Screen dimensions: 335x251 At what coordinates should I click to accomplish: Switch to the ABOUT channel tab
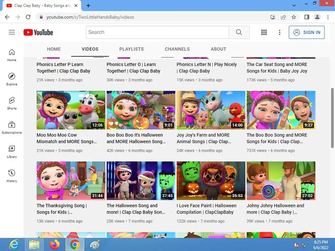[x=218, y=49]
